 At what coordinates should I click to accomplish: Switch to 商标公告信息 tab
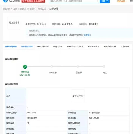tap(43, 47)
